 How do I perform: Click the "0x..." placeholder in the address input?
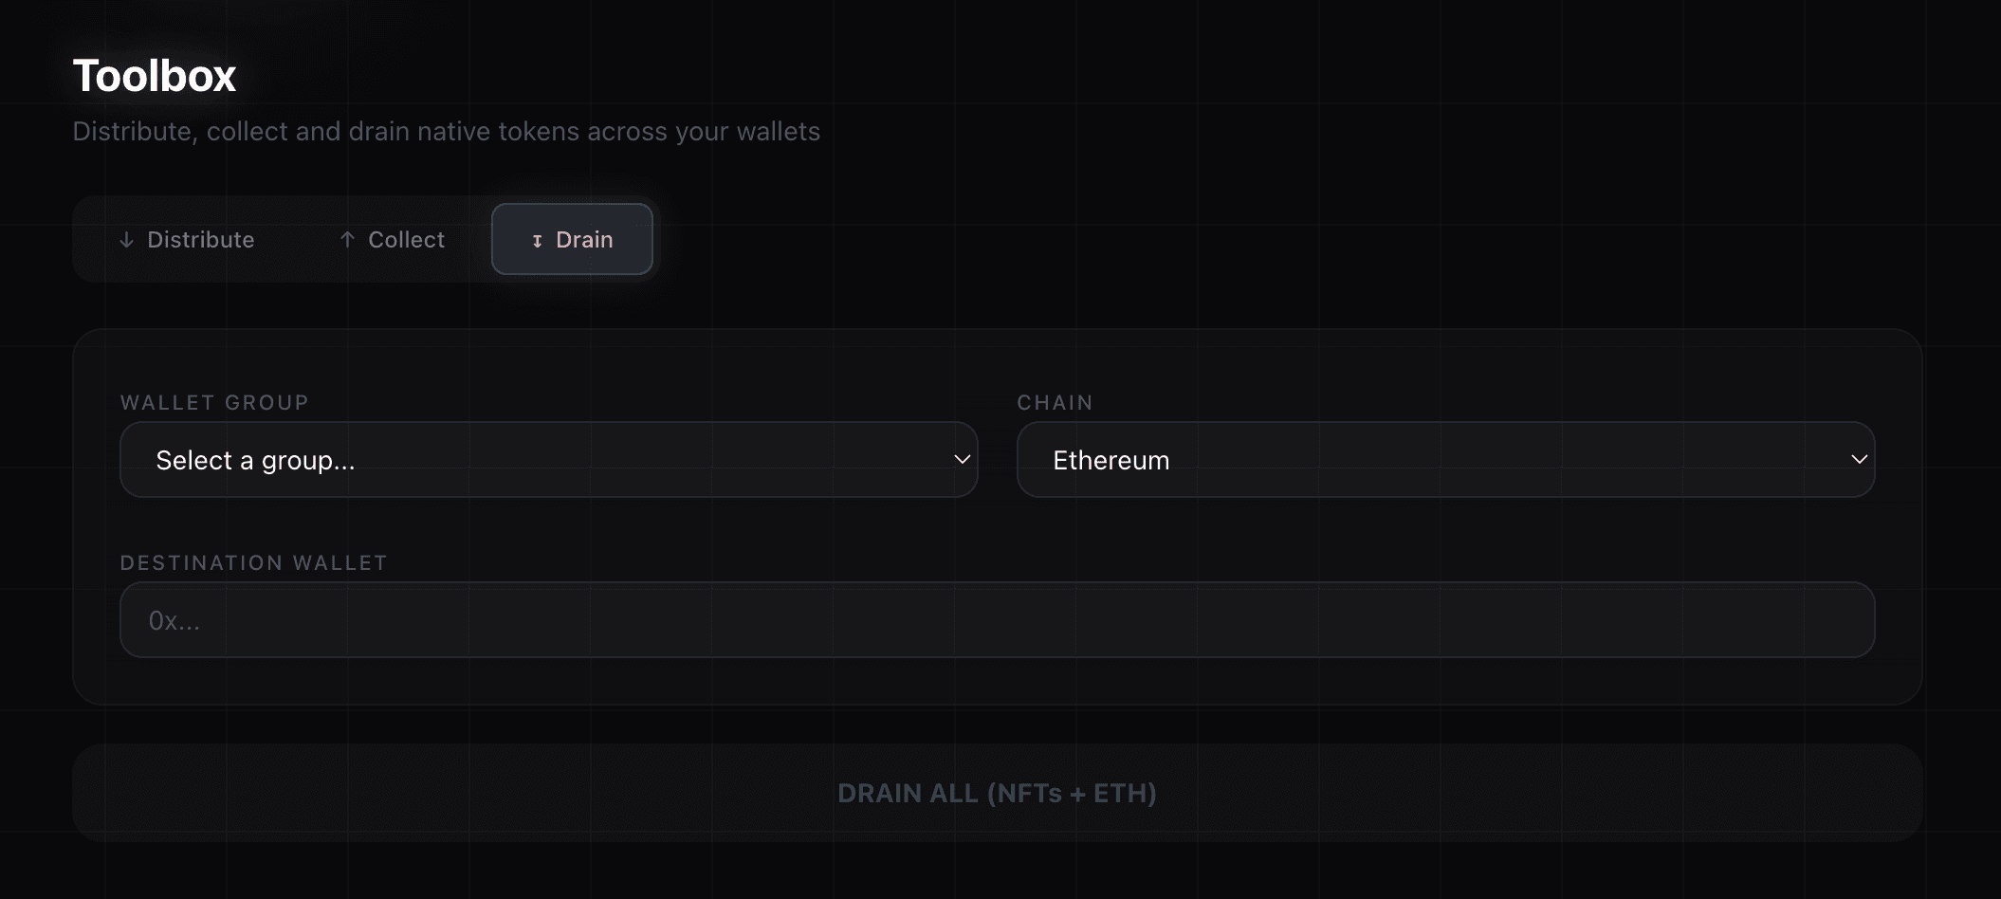(174, 621)
